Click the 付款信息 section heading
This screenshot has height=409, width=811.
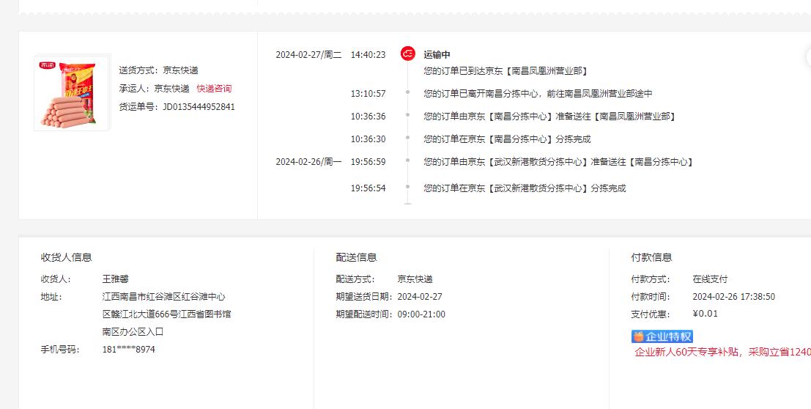[652, 257]
